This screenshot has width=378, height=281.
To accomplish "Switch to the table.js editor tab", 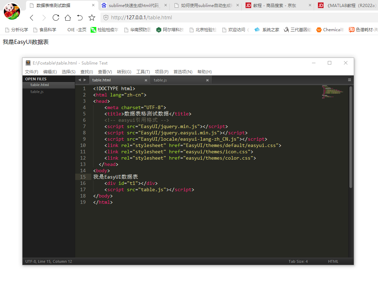I will point(161,80).
